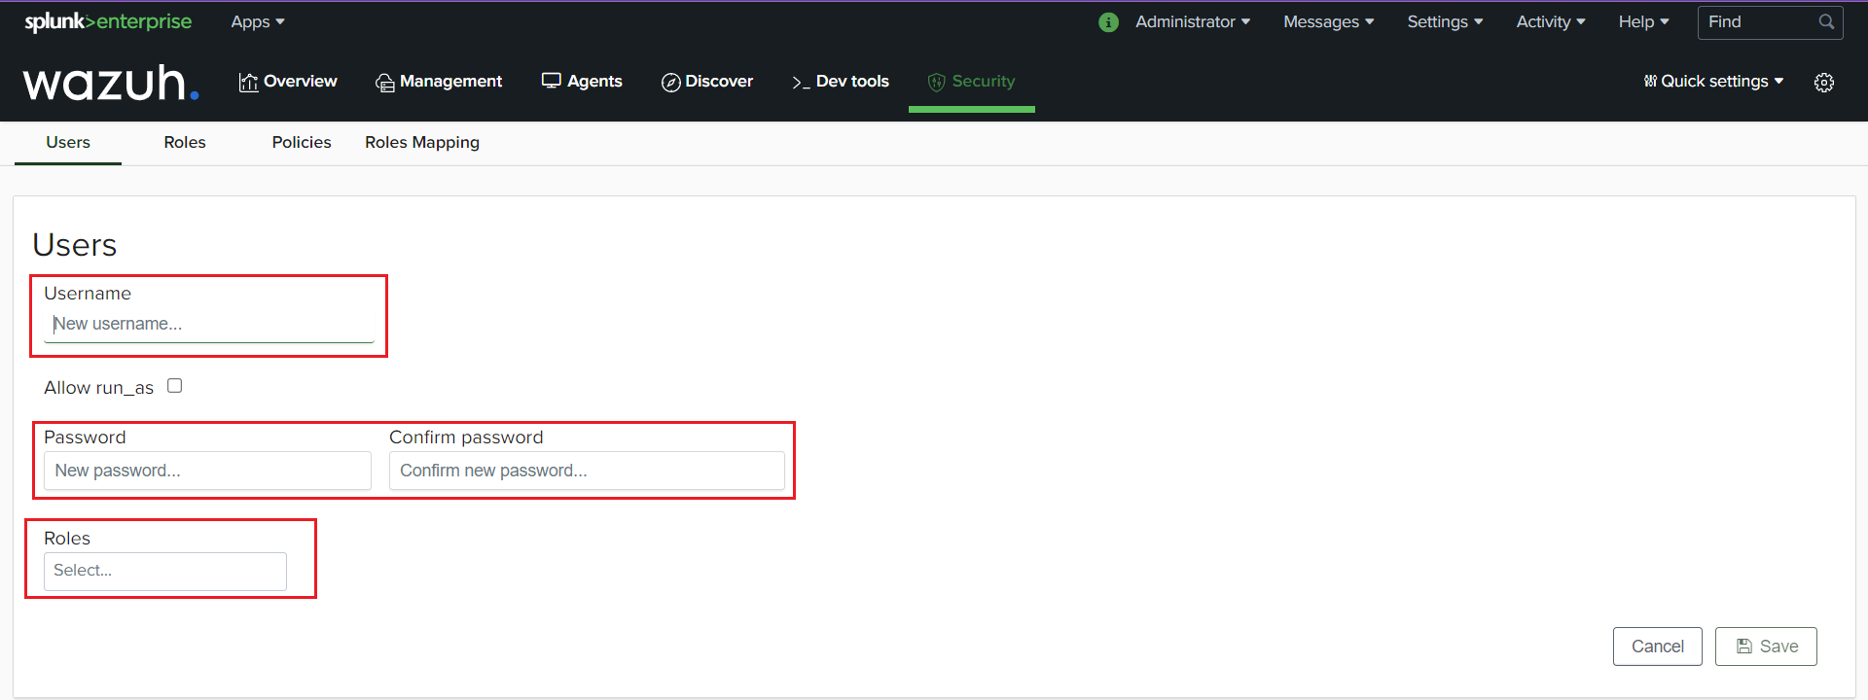Focus the Confirm new password field

(587, 471)
